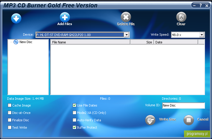Click the Directories: 0 status text

[171, 99]
